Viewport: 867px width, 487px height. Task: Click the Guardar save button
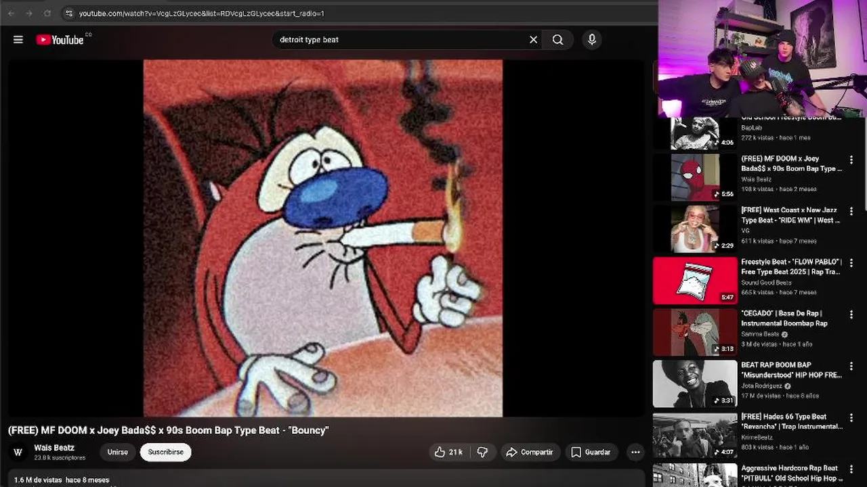(x=591, y=452)
